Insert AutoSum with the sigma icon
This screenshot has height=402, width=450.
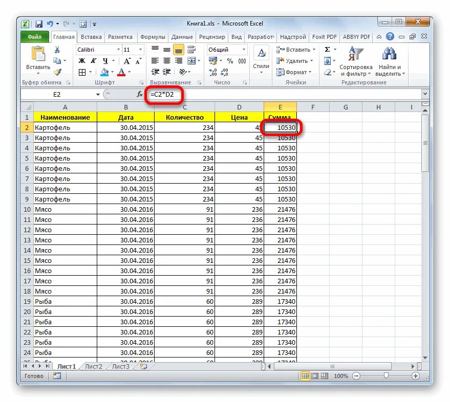[x=327, y=50]
